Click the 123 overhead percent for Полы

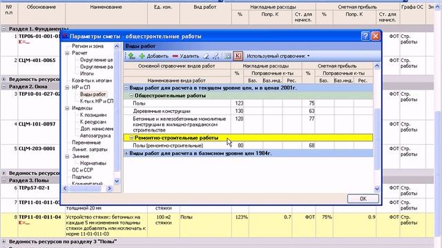[239, 103]
